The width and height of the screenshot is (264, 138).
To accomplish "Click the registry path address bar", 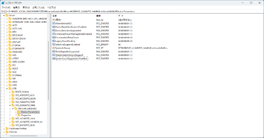I will click(x=132, y=12).
